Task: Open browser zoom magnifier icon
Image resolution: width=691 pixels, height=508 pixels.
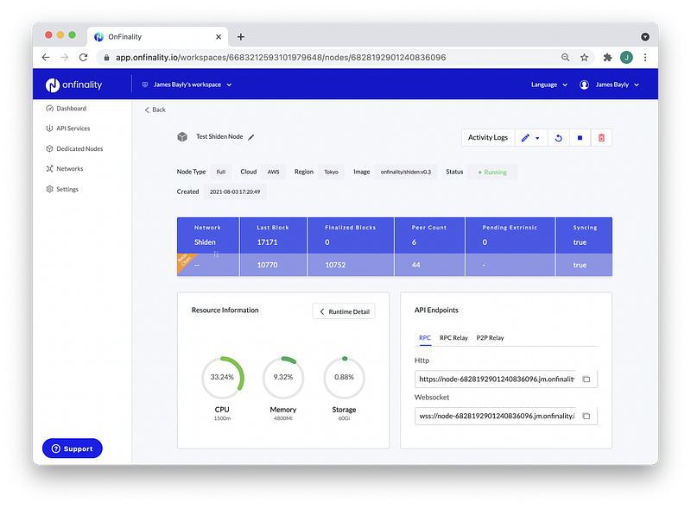Action: (566, 57)
